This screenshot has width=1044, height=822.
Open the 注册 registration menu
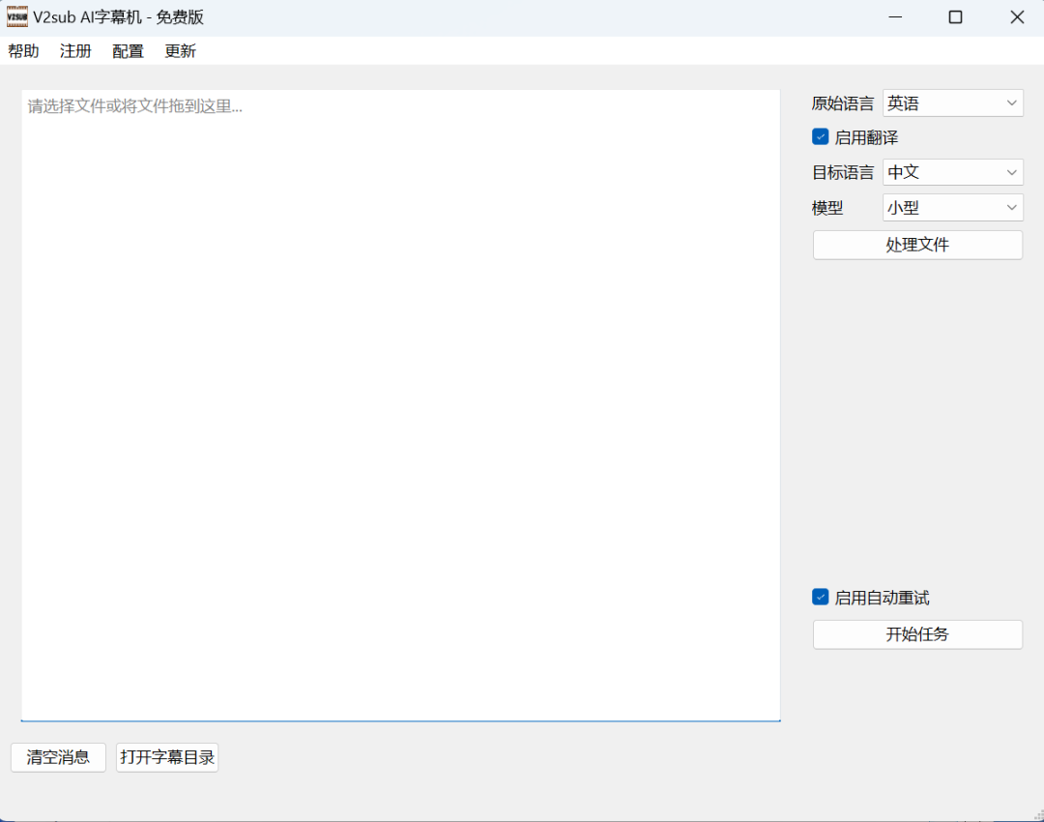coord(74,50)
